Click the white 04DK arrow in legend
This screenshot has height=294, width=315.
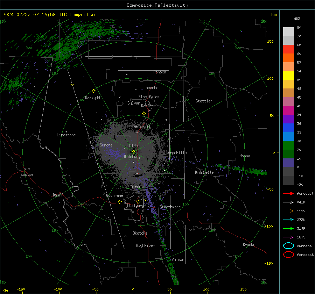(x=288, y=202)
